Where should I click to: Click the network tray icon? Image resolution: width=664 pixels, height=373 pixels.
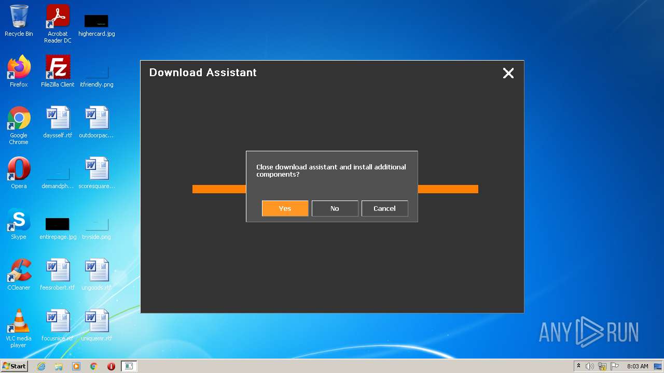click(602, 366)
